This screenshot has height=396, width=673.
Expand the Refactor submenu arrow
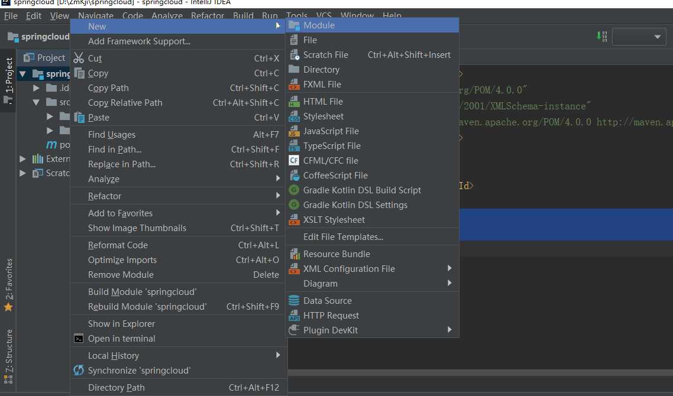pyautogui.click(x=278, y=196)
